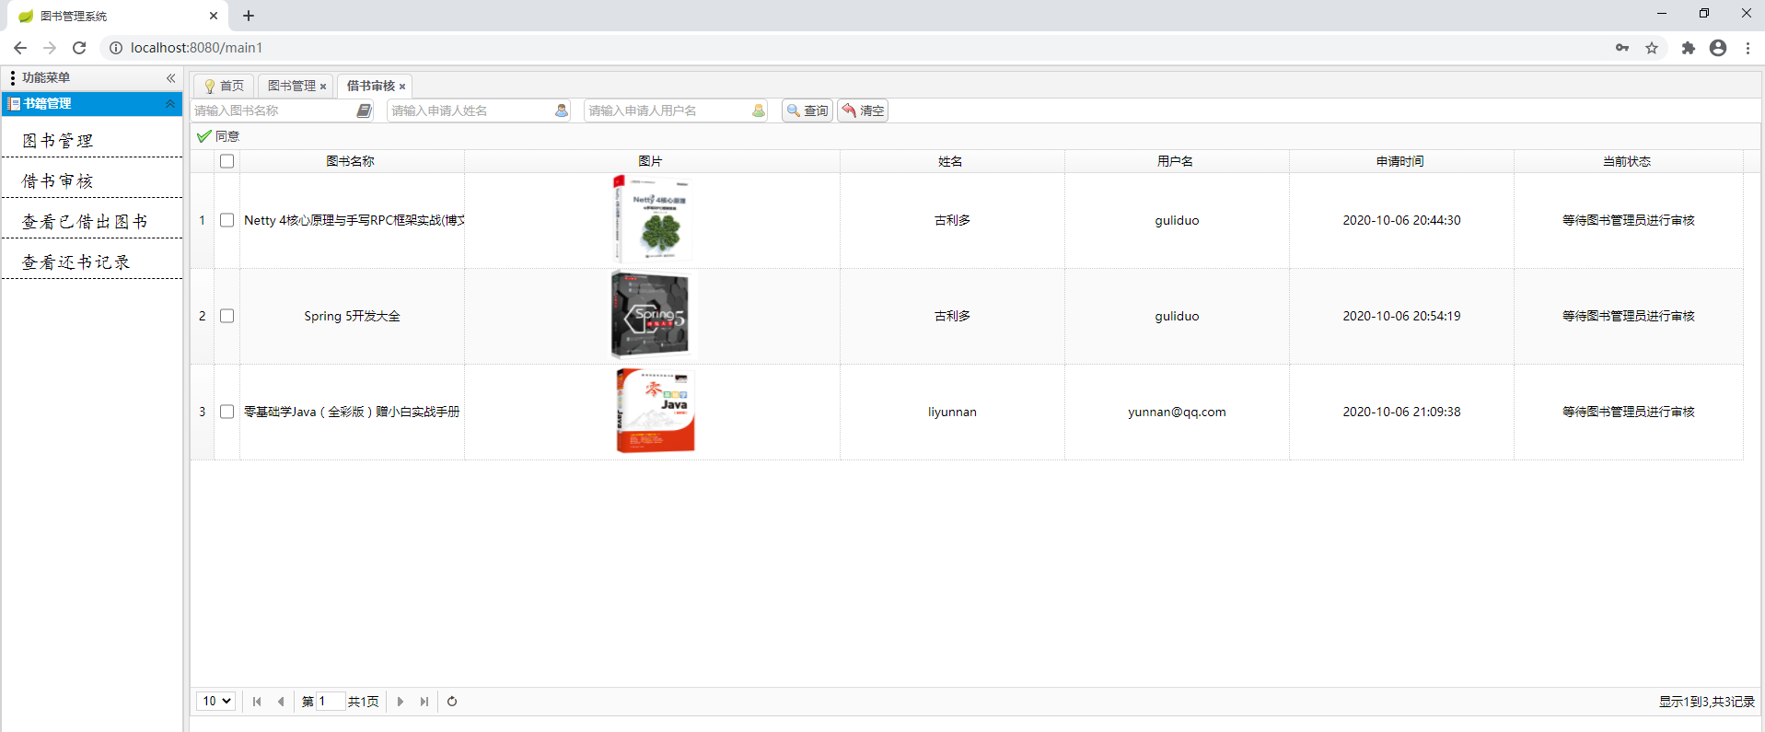Switch to the 首页 tab

(x=225, y=86)
